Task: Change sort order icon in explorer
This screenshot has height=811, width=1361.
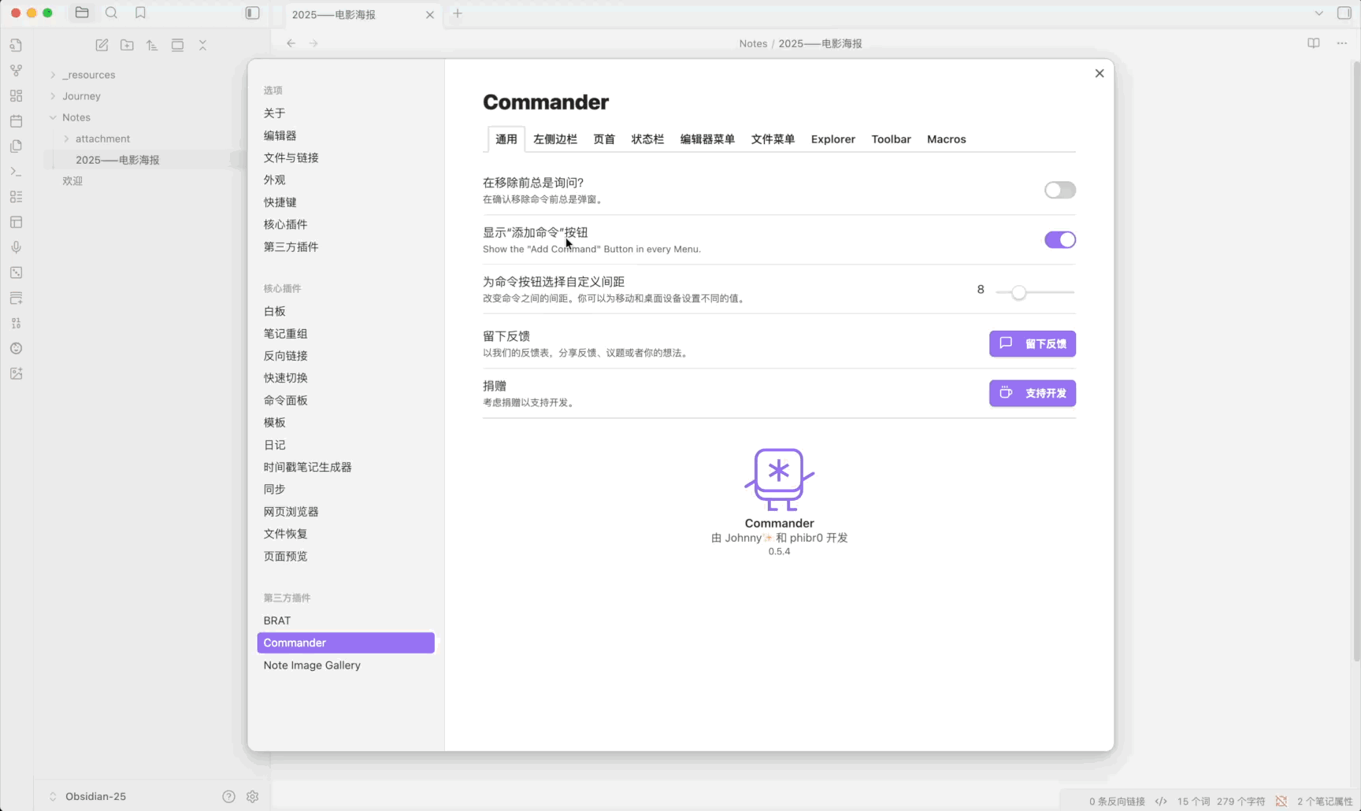Action: (x=152, y=45)
